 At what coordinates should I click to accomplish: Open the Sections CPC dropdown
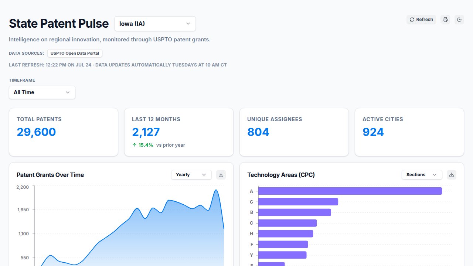pyautogui.click(x=422, y=175)
